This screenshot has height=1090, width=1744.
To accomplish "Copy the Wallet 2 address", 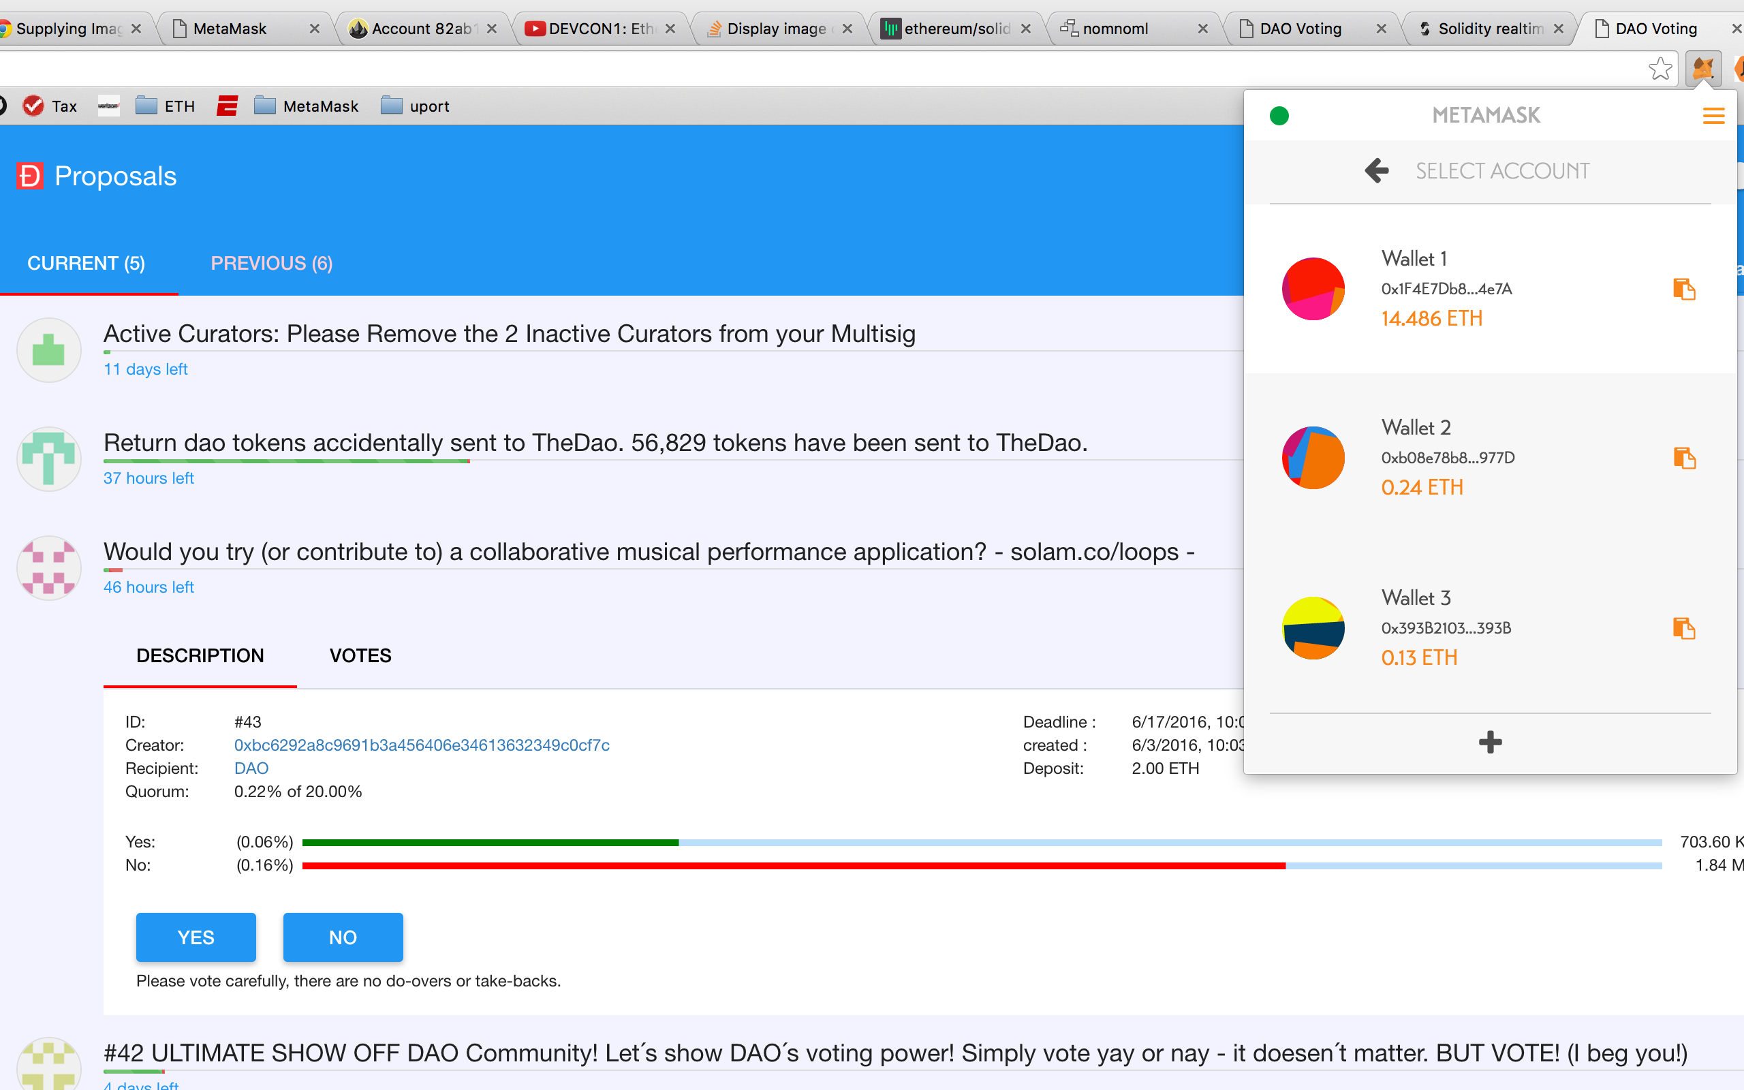I will pyautogui.click(x=1684, y=458).
